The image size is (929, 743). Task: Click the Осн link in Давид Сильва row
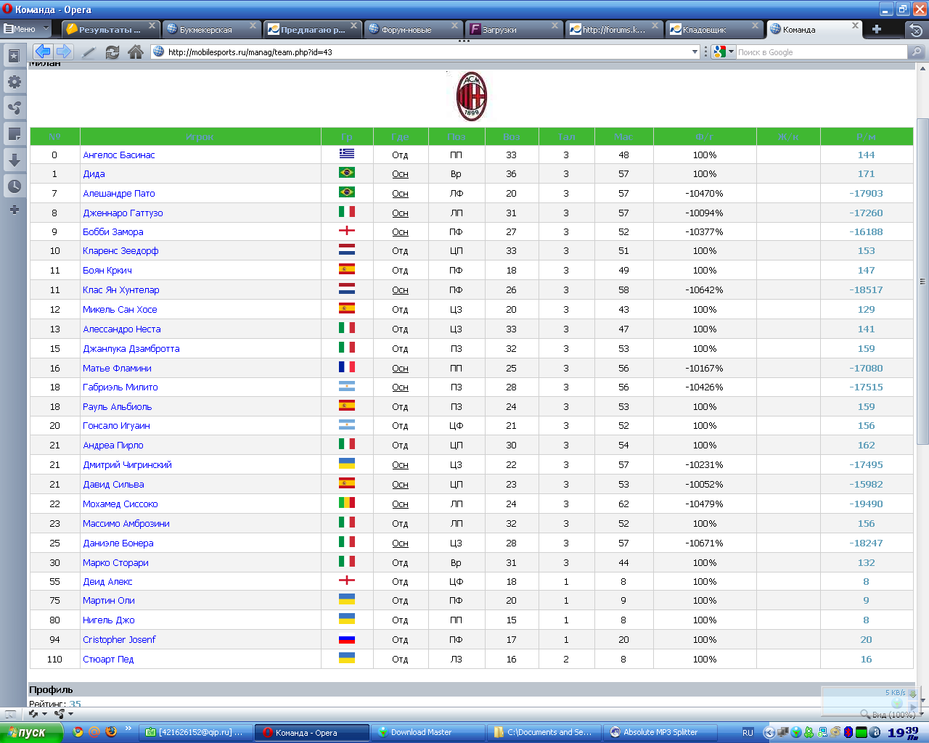coord(400,485)
